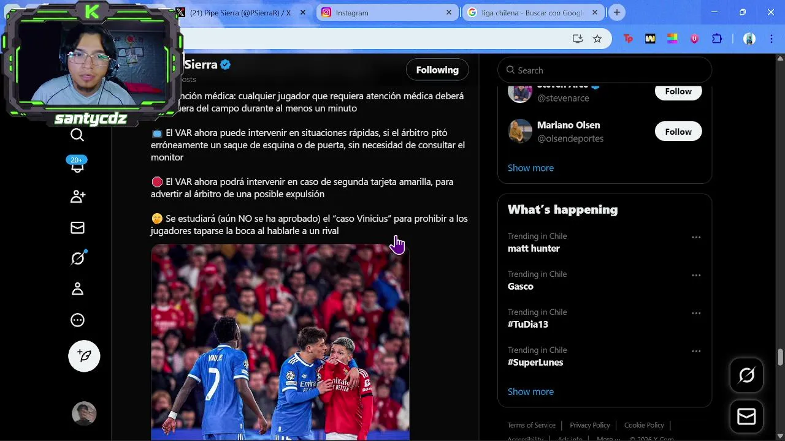Open a new browser tab
The width and height of the screenshot is (785, 441).
tap(617, 12)
